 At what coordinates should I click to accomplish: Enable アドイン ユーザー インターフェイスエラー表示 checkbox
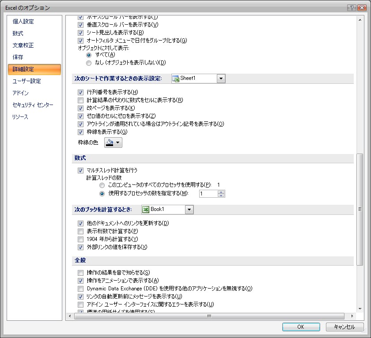coord(80,304)
